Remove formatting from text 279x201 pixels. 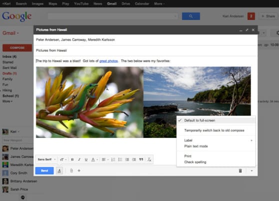(x=149, y=159)
